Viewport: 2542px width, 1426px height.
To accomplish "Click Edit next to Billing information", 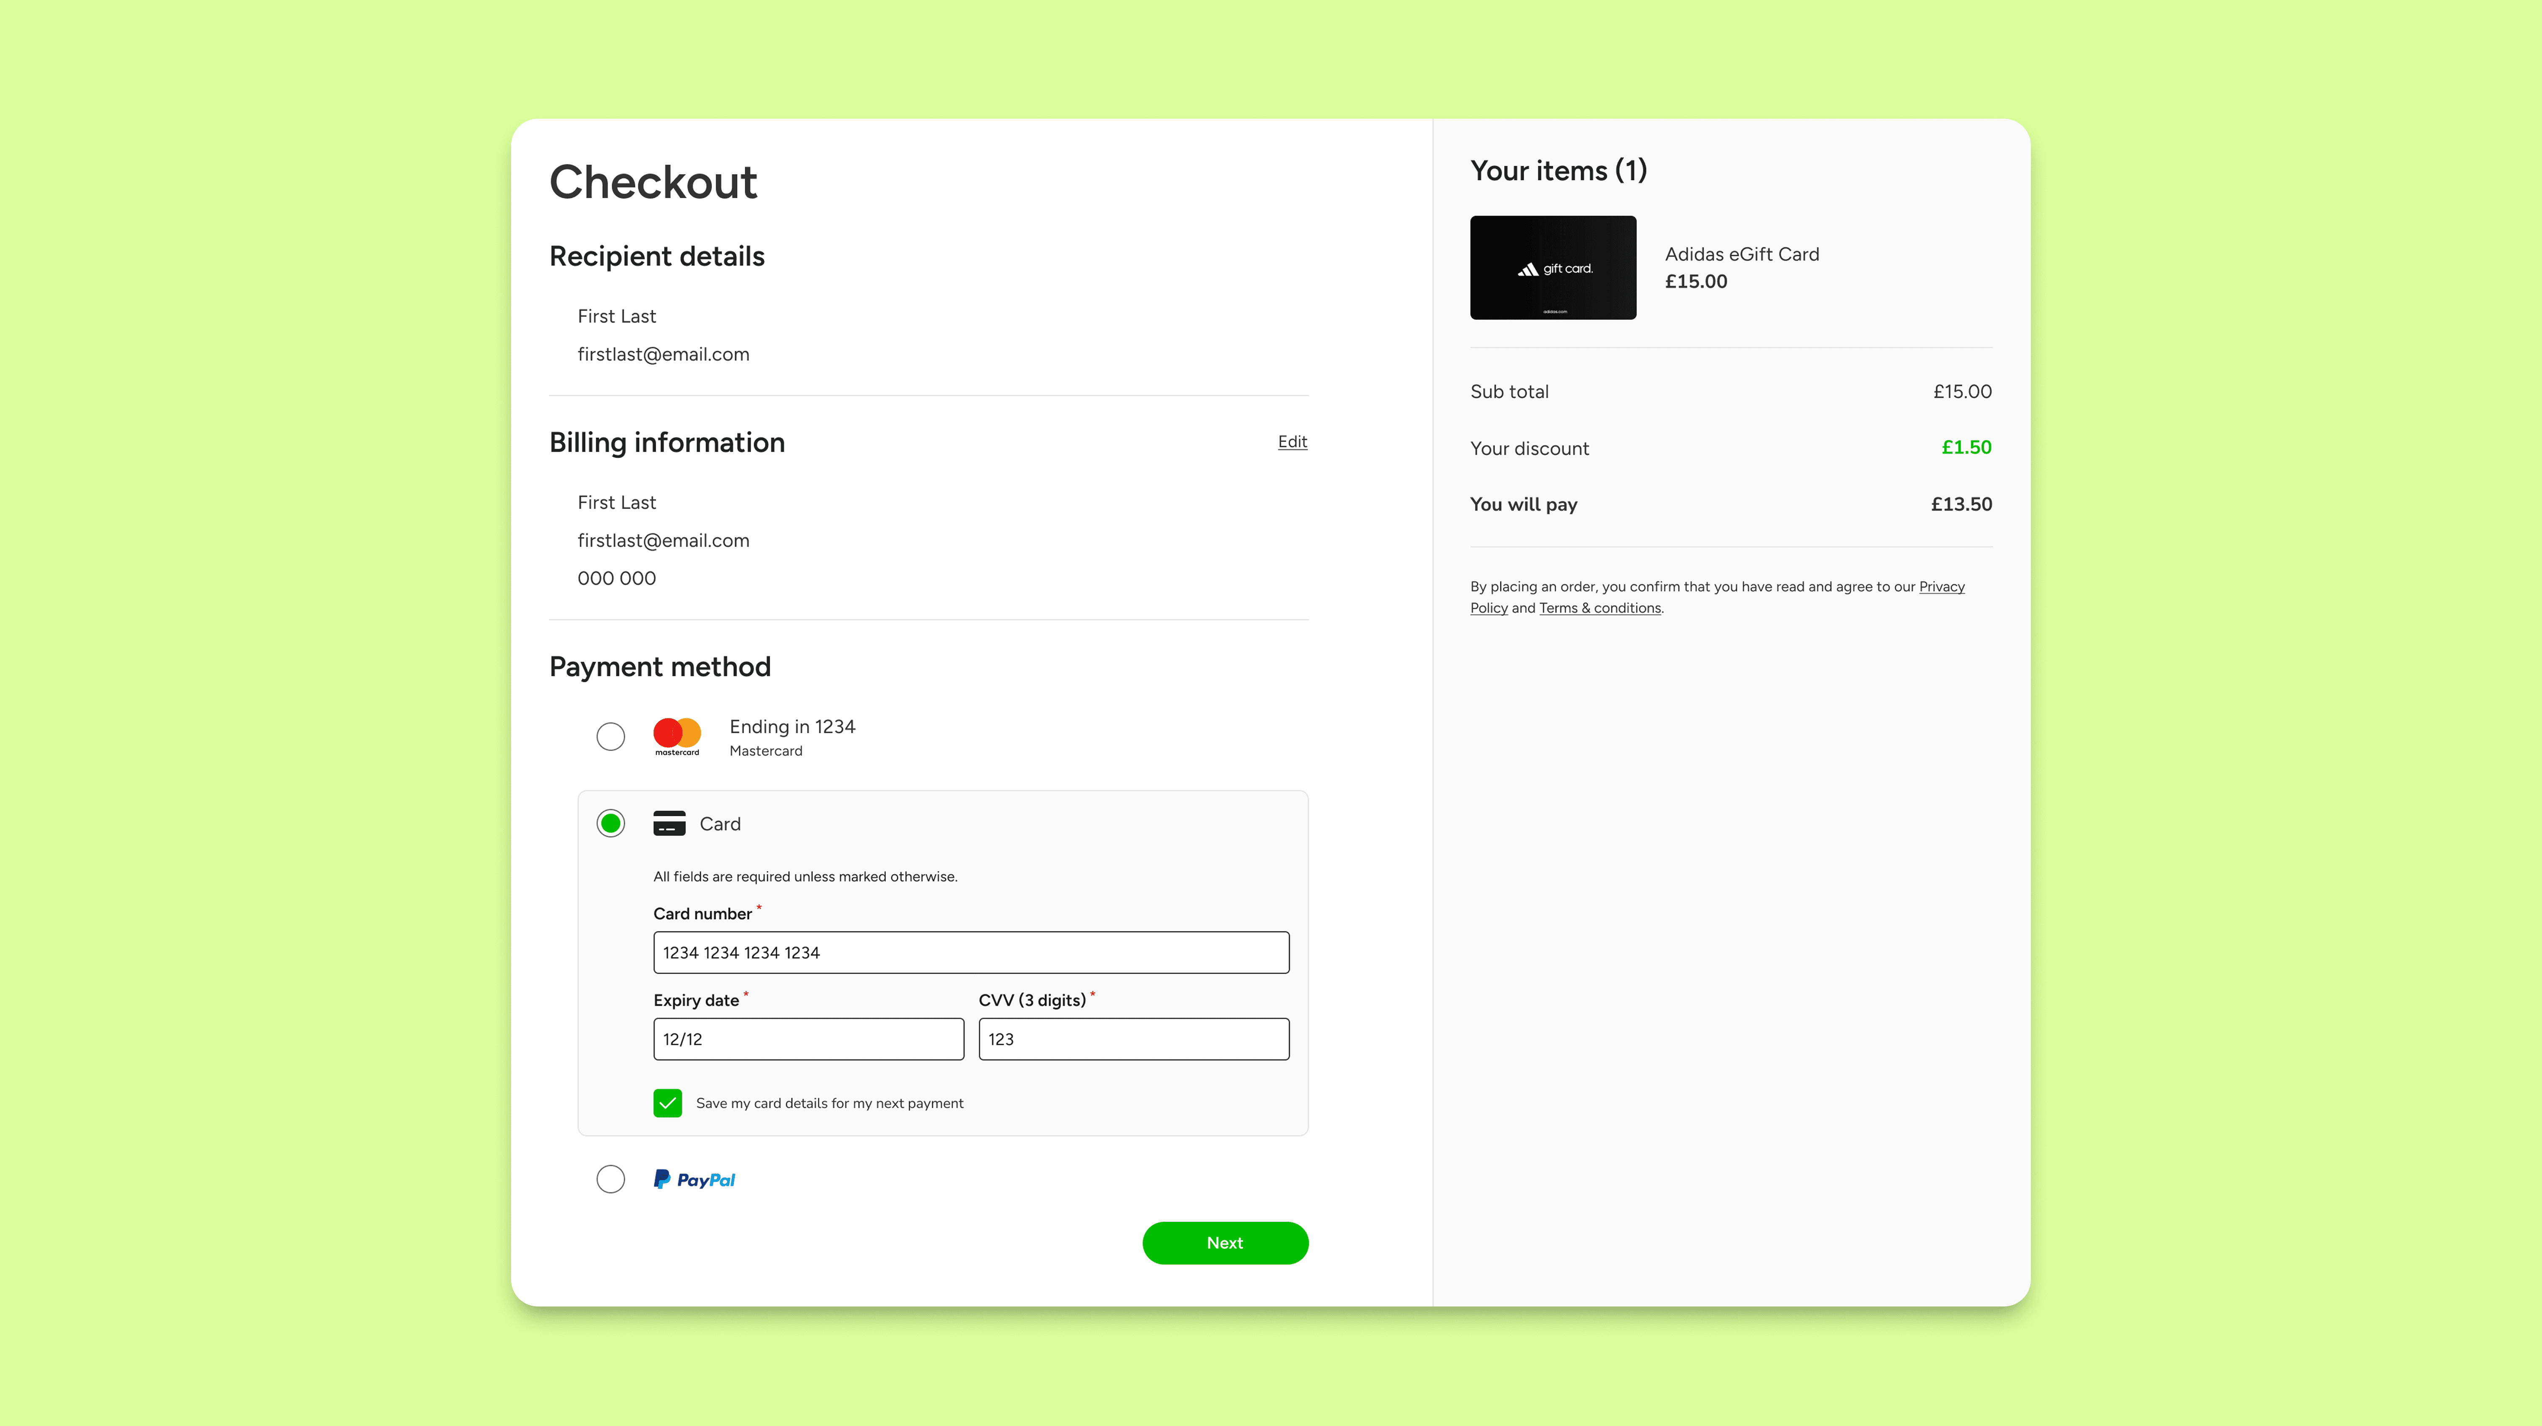I will coord(1292,442).
